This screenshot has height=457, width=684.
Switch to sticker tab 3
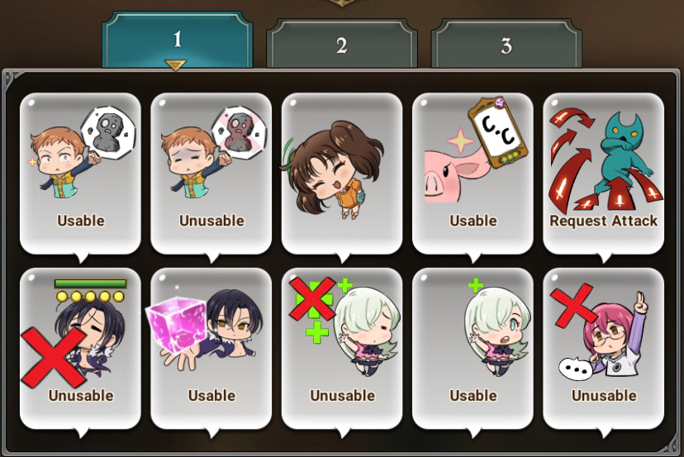click(x=506, y=45)
